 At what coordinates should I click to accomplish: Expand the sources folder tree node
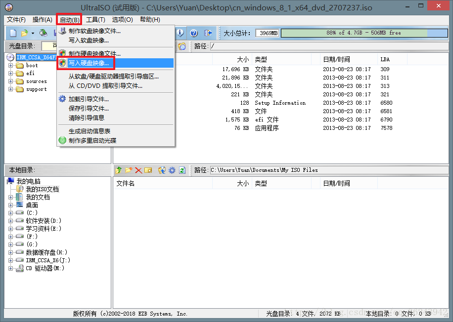11,81
